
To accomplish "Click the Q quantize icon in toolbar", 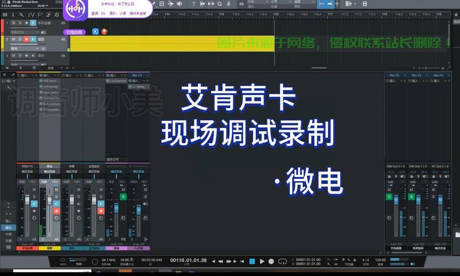I will coord(220,4).
